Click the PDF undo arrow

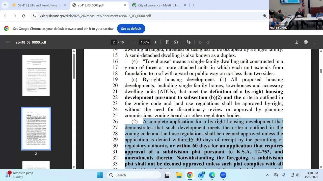(x=200, y=42)
